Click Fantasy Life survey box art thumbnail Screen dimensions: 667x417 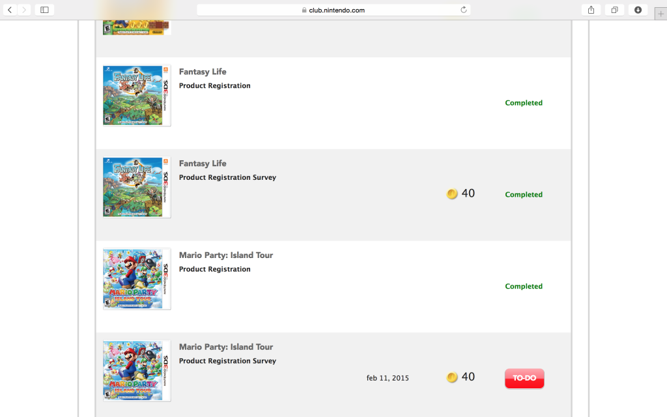pyautogui.click(x=137, y=187)
